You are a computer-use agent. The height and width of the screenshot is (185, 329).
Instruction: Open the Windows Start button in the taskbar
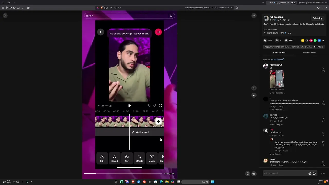tap(213, 182)
